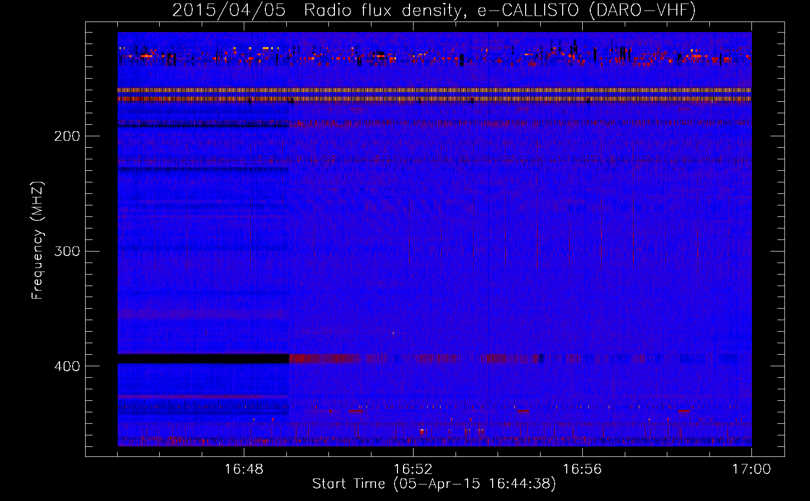
Task: Click the 16:56 time tick label
Action: (x=582, y=469)
